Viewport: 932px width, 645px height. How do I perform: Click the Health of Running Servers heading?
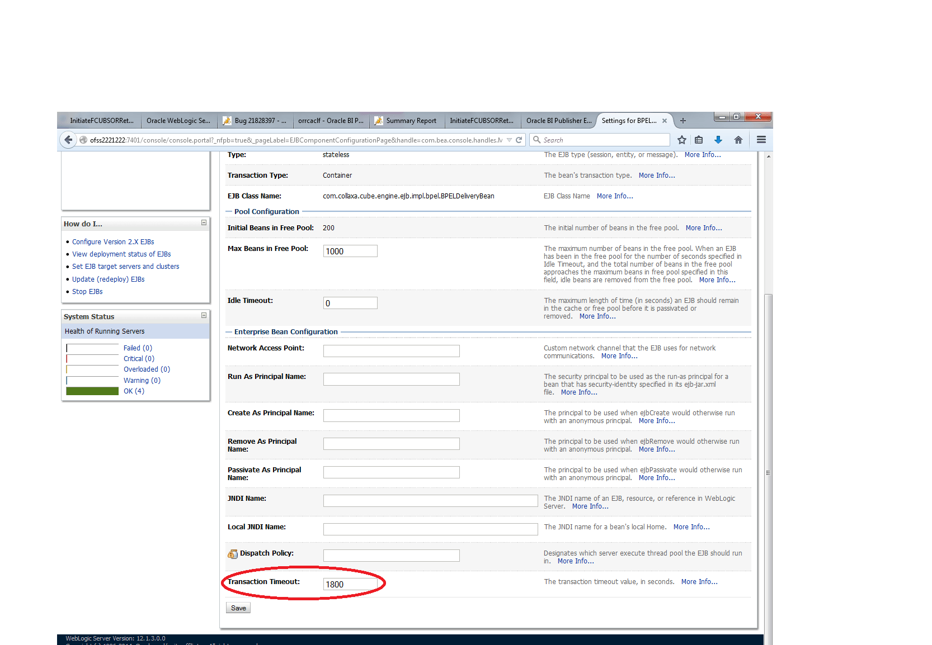[x=105, y=331]
